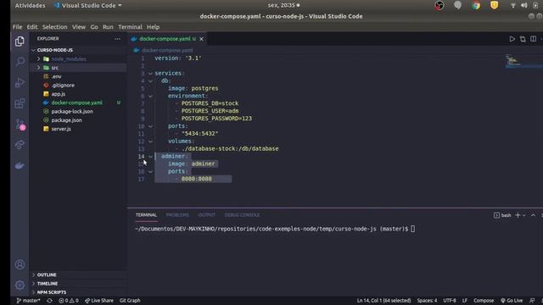This screenshot has width=543, height=305.
Task: Fold the environment block at line 6
Action: (150, 96)
